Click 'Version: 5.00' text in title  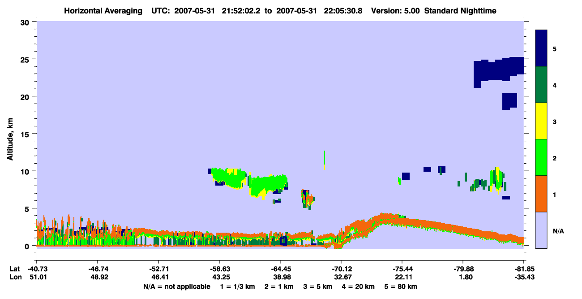click(x=395, y=10)
